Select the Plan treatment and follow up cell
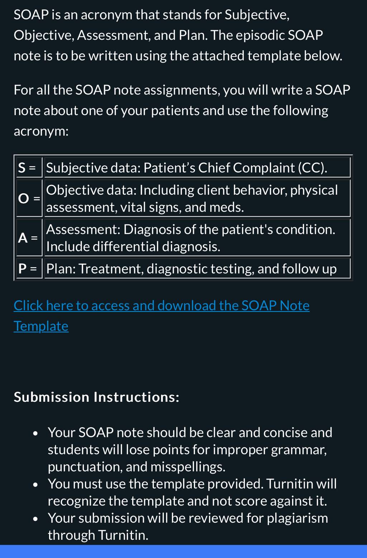367x558 pixels. click(197, 268)
